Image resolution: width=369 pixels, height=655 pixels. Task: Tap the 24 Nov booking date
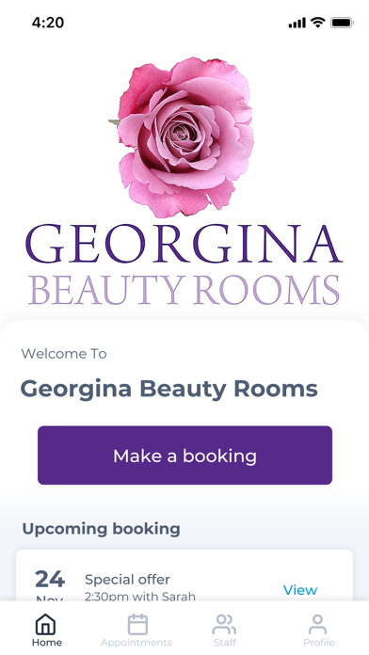click(50, 585)
